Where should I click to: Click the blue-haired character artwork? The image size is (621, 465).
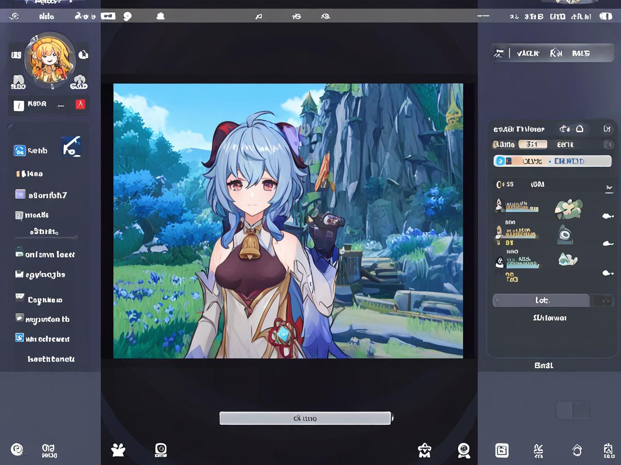pos(288,221)
